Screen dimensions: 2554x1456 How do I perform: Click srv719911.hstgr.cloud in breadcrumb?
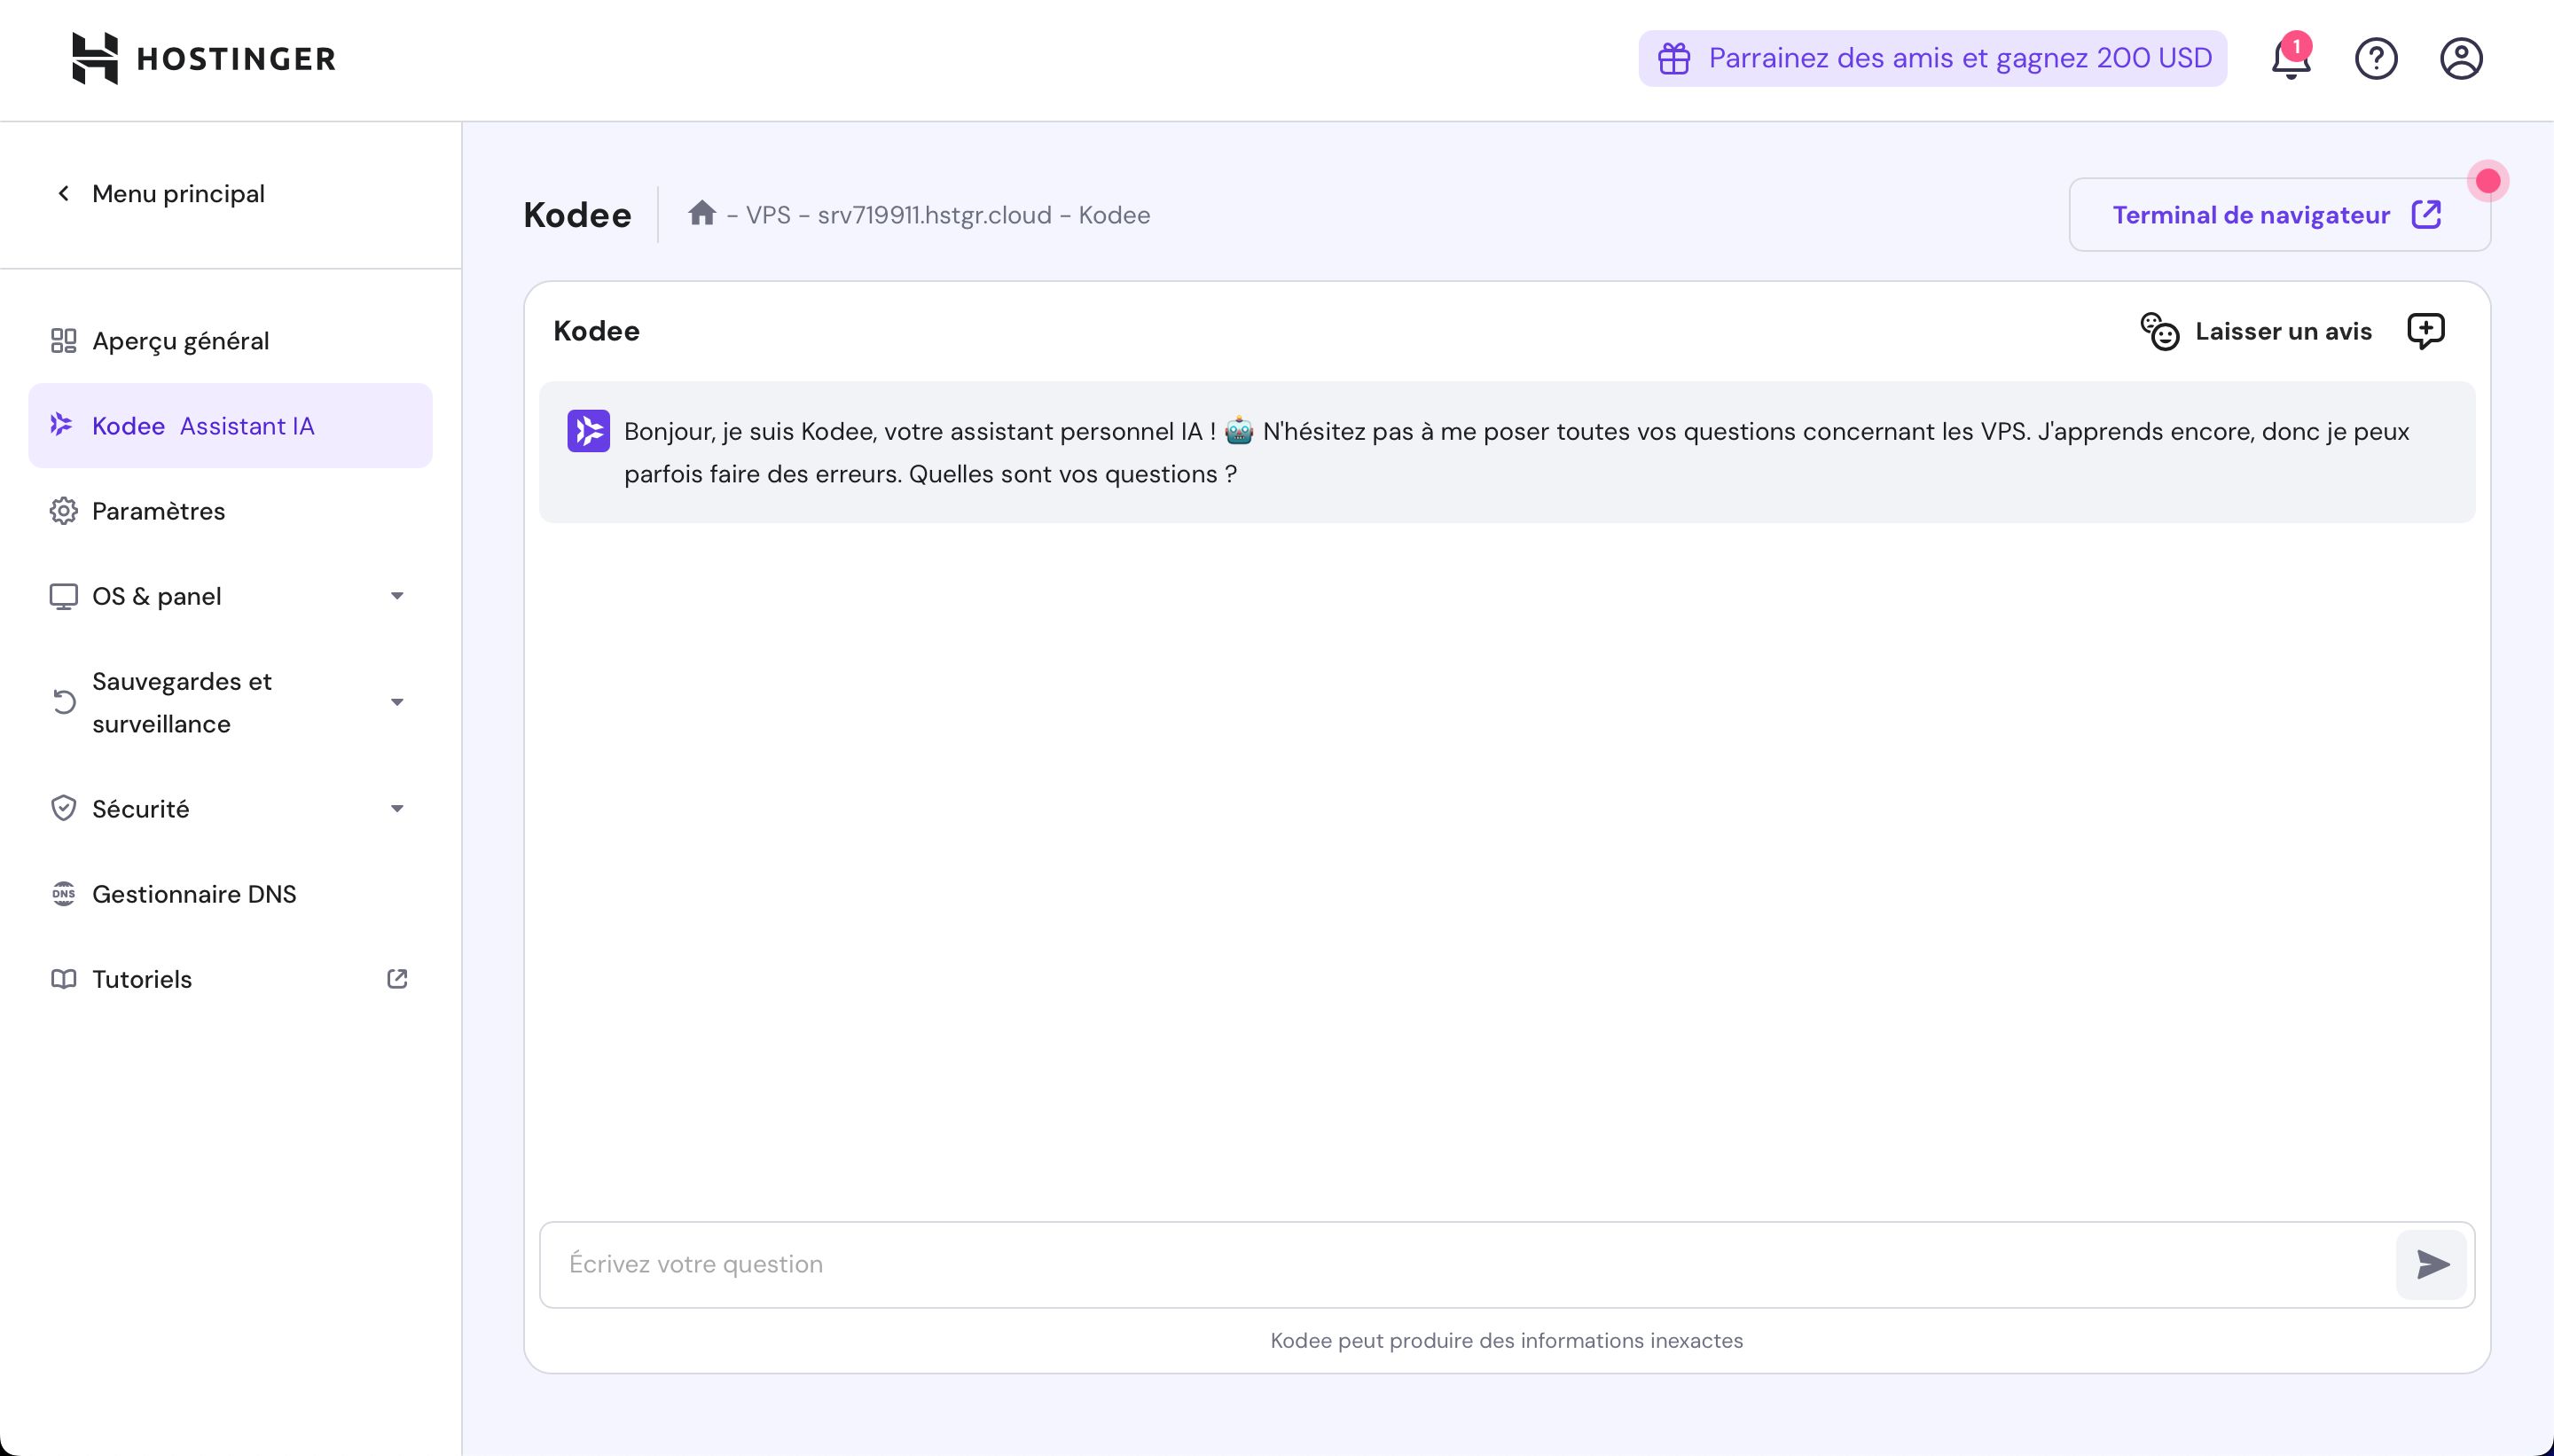tap(934, 215)
